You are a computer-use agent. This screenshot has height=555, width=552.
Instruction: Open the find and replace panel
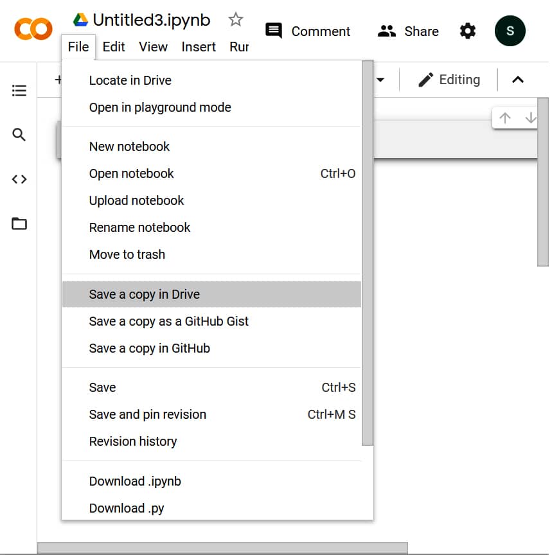pos(19,135)
